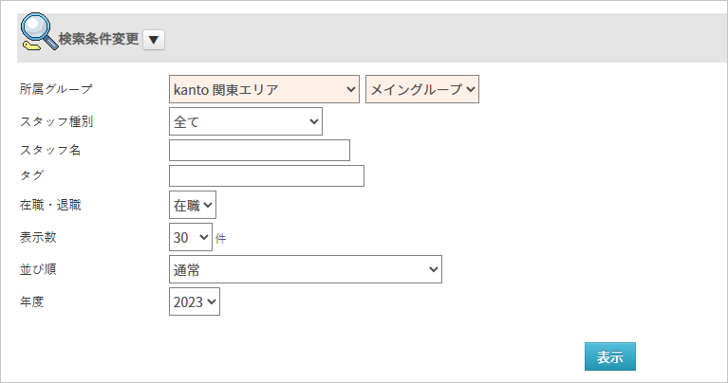This screenshot has width=728, height=383.
Task: Click the 件 unit text beside 表示数
Action: (x=221, y=239)
